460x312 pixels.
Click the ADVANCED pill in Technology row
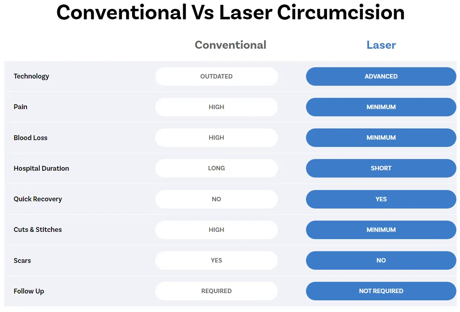381,76
